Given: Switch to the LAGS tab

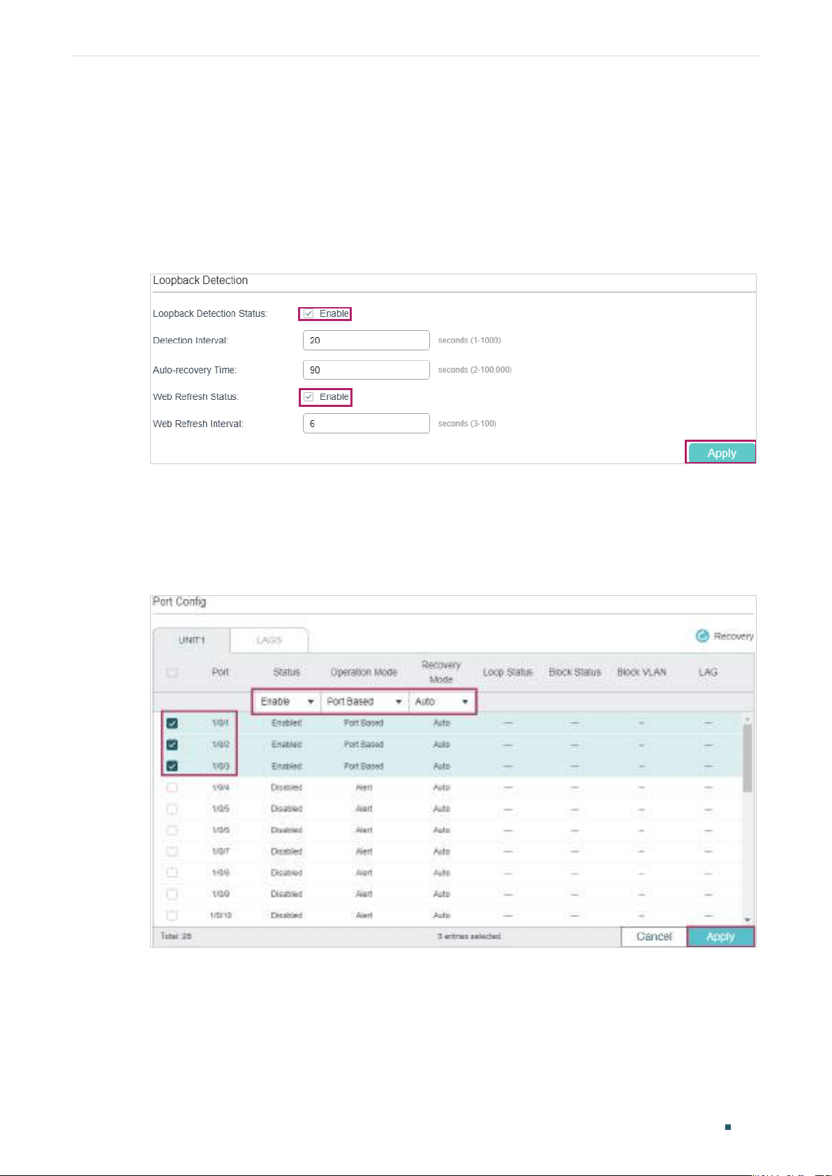Looking at the screenshot, I should 269,640.
